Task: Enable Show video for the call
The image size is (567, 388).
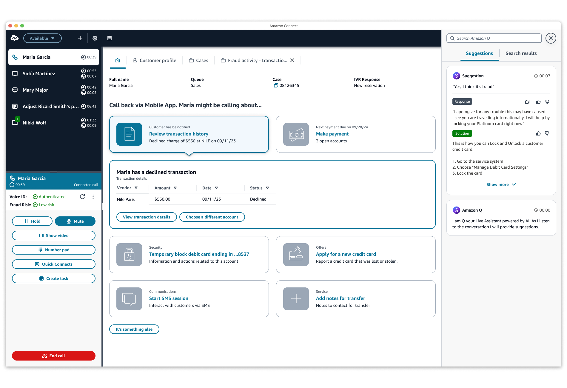Action: (x=53, y=235)
